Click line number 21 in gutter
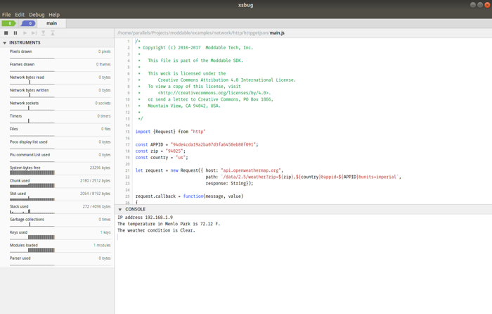 127,170
